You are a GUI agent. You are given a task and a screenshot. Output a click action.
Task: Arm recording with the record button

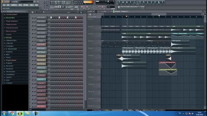(x=63, y=7)
